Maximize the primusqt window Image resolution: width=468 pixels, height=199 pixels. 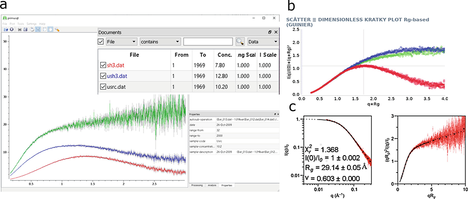coord(264,18)
